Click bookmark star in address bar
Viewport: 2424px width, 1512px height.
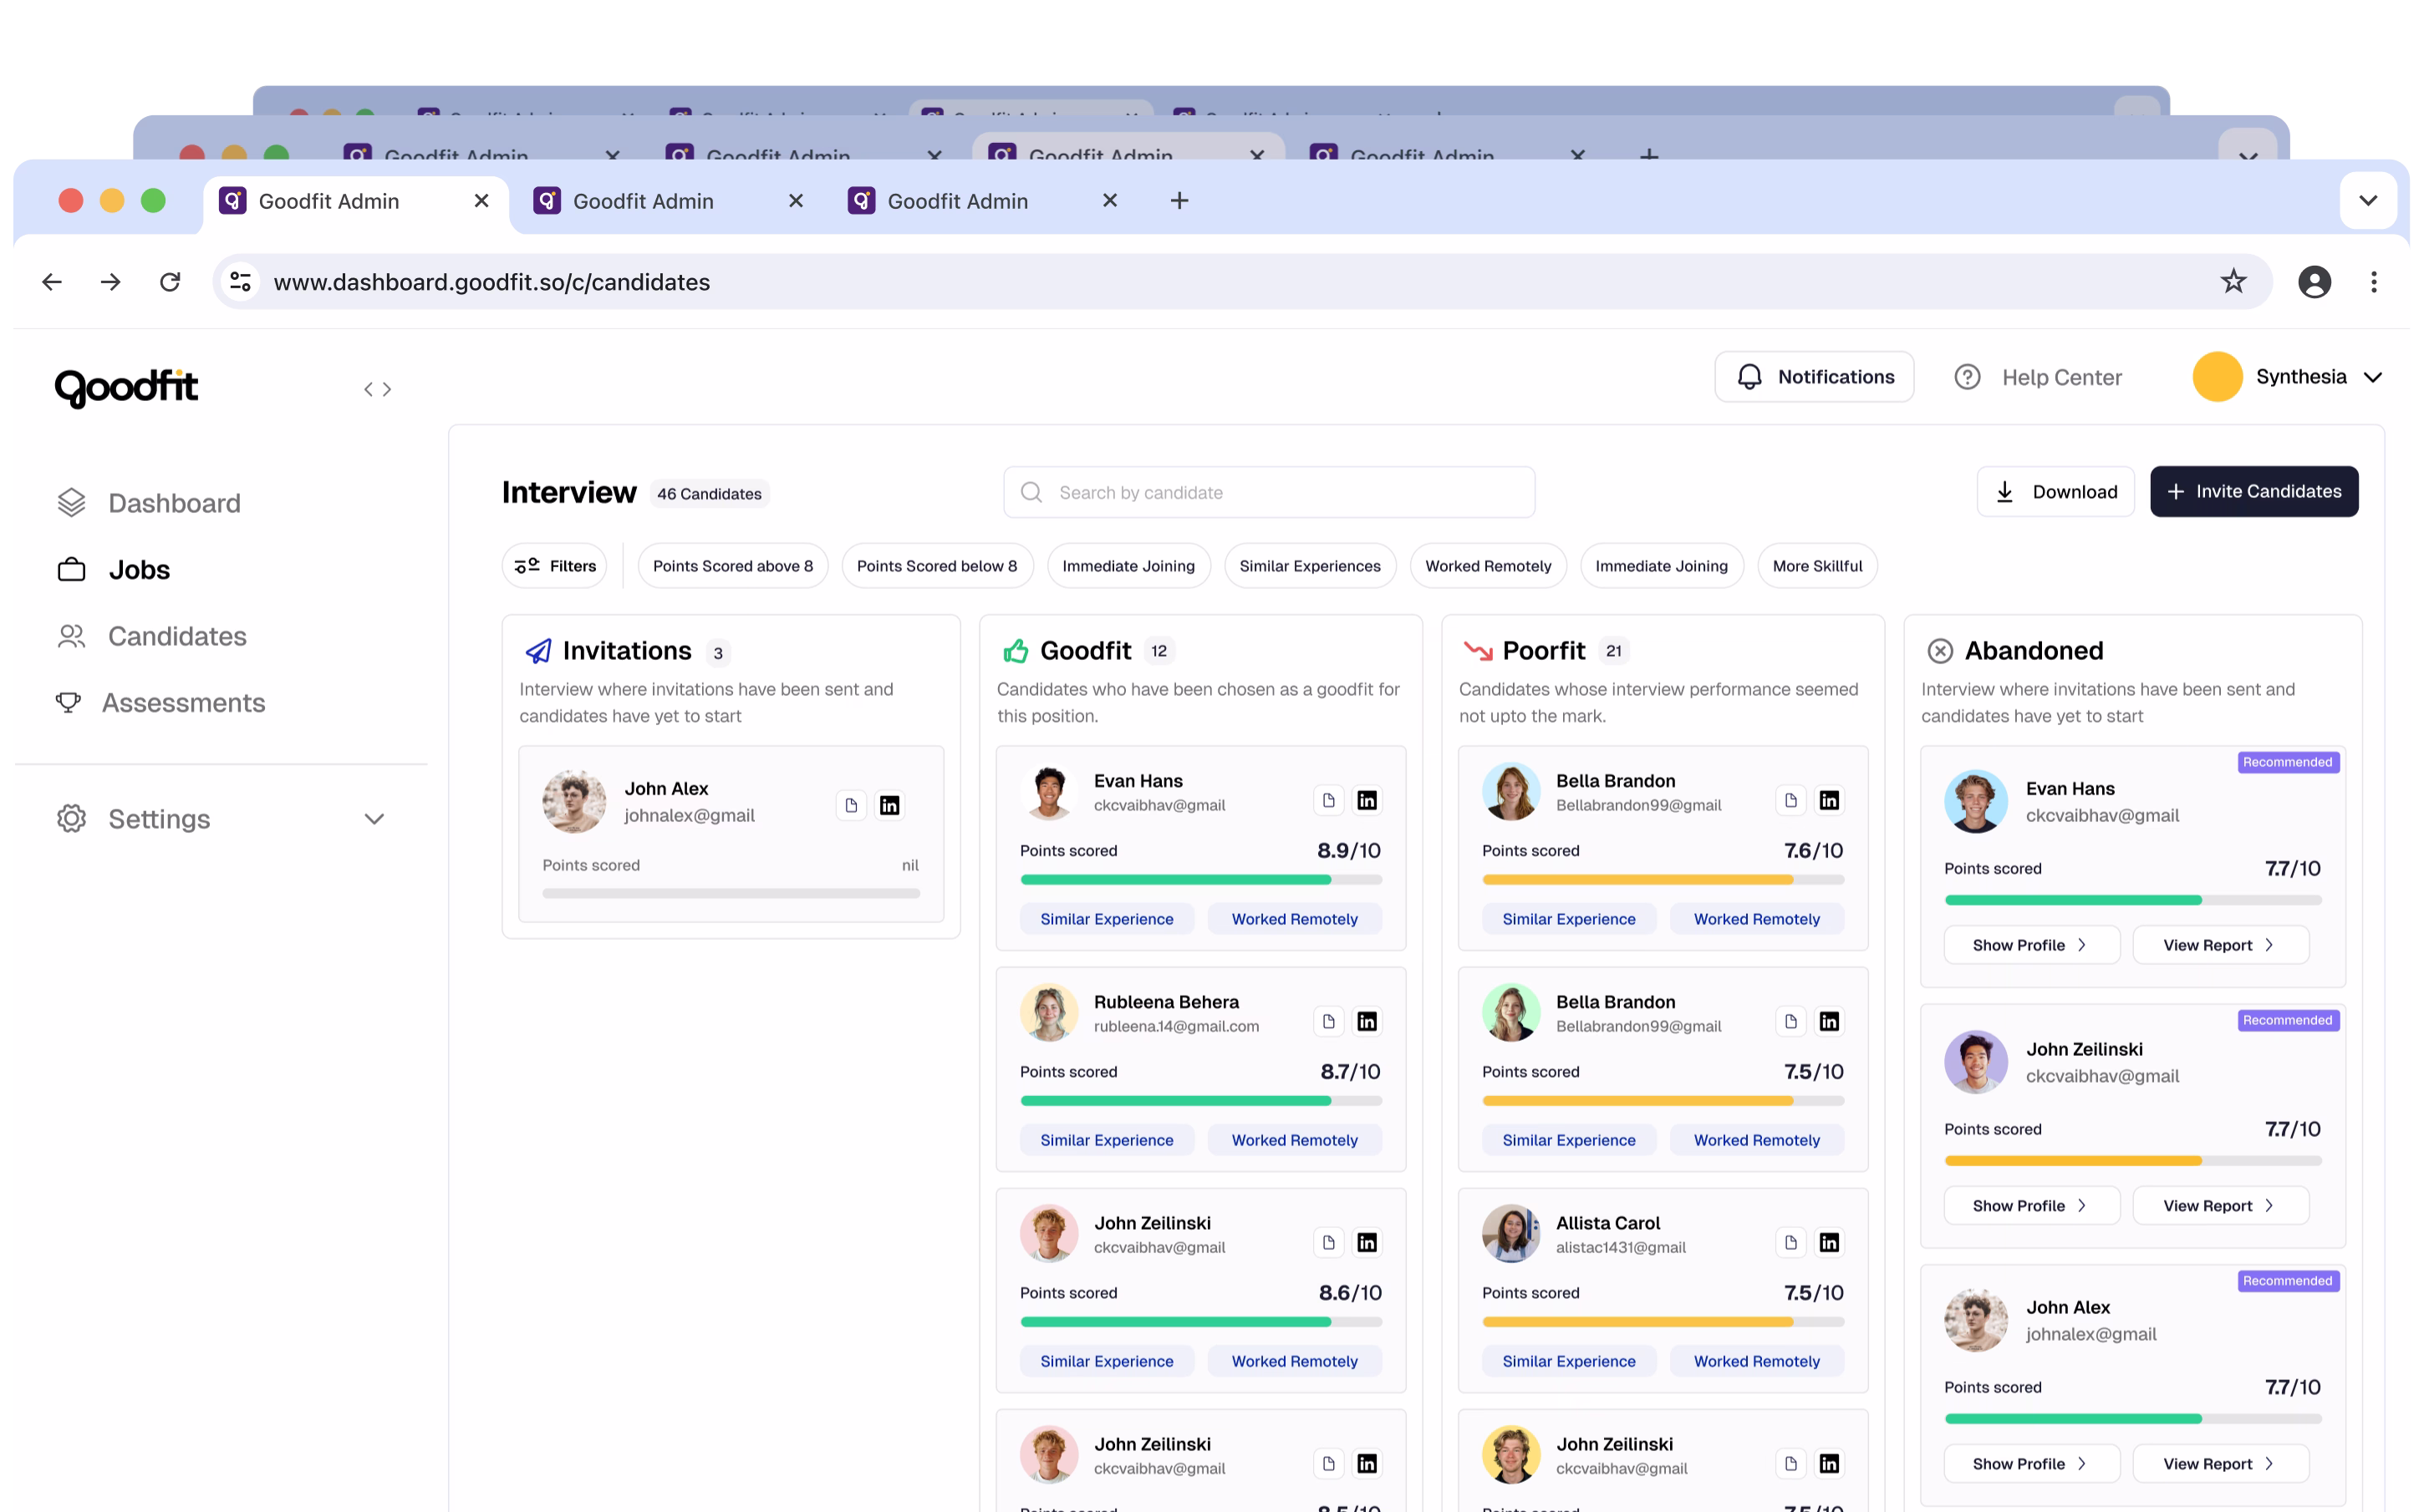2233,282
